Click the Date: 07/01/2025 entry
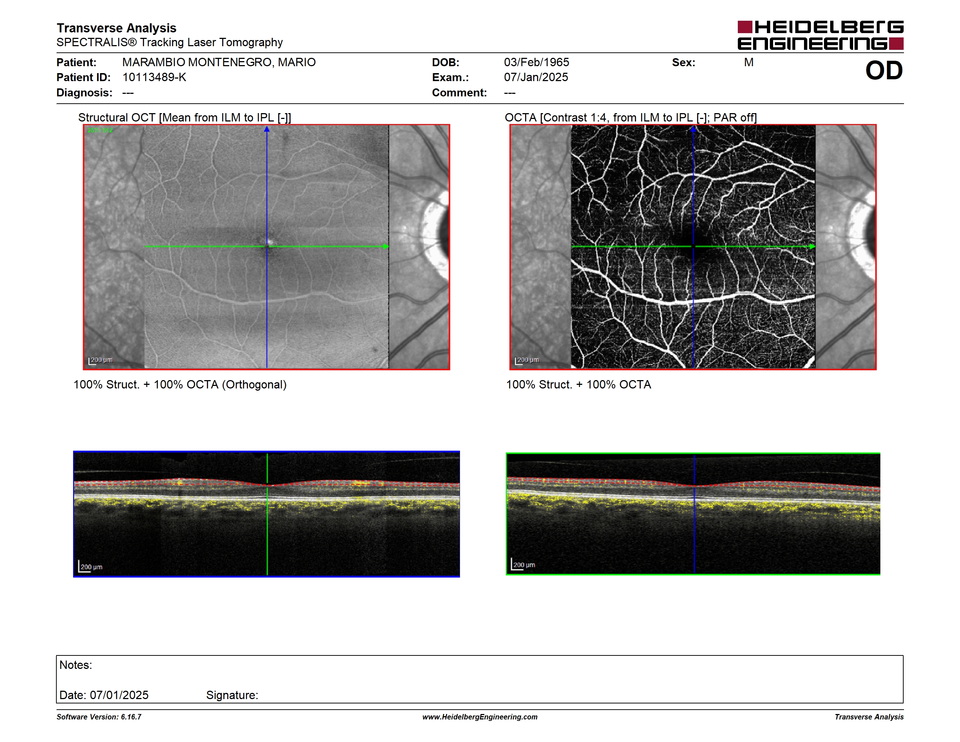Image resolution: width=960 pixels, height=742 pixels. tap(104, 695)
